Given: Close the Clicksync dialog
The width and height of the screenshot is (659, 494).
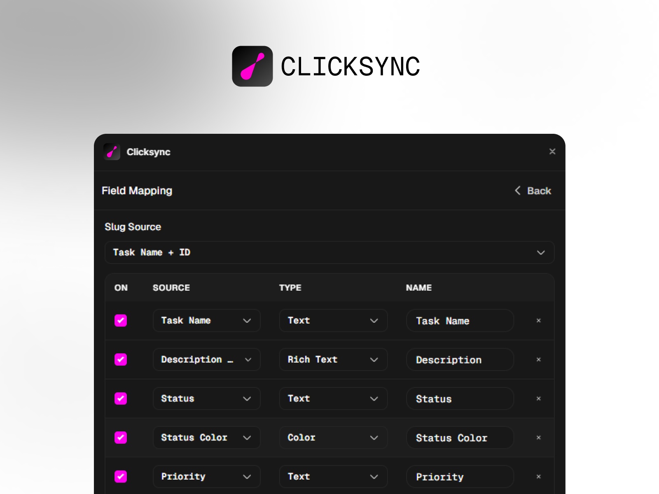Looking at the screenshot, I should [x=552, y=151].
